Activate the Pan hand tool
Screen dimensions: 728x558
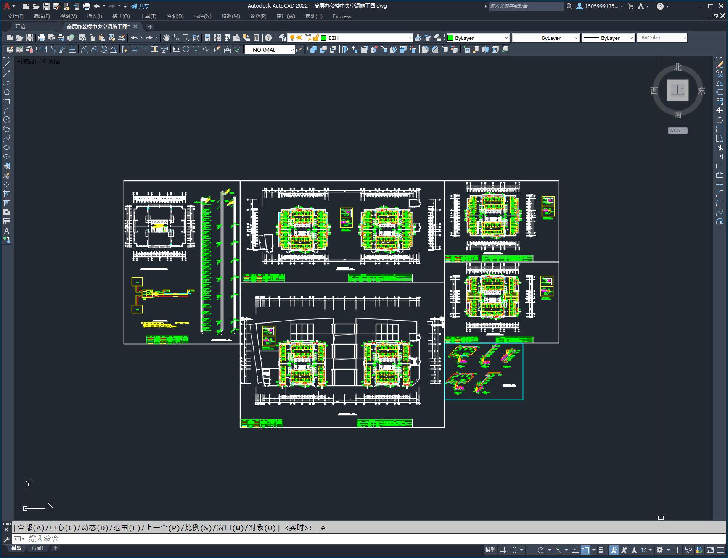click(167, 38)
